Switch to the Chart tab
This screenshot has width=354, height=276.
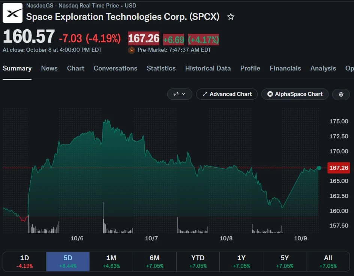[x=76, y=68]
